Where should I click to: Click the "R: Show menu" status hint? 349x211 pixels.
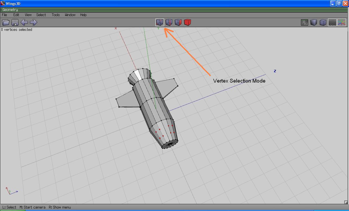60,207
